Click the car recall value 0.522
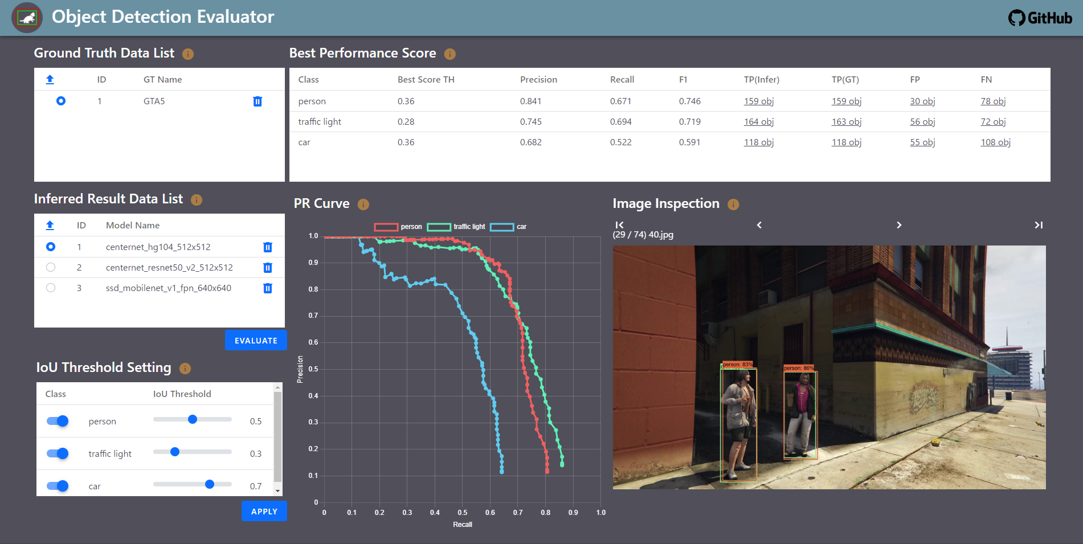Image resolution: width=1083 pixels, height=544 pixels. point(620,142)
